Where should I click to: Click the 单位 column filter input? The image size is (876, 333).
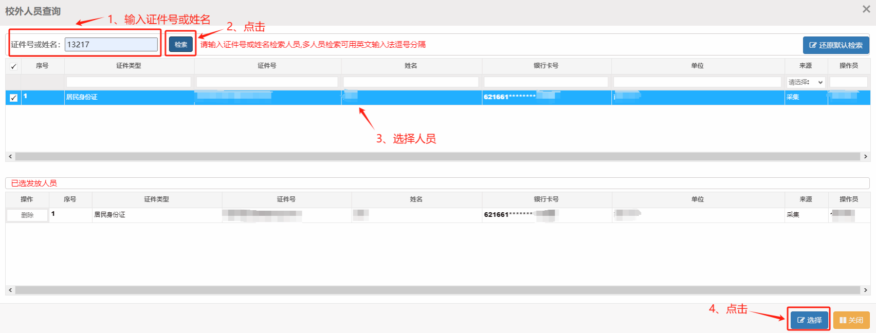pyautogui.click(x=697, y=82)
